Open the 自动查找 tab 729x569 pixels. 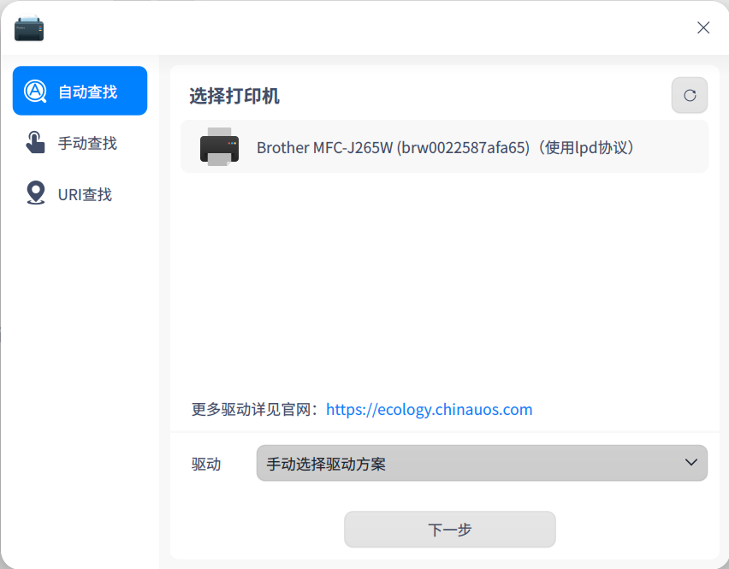[80, 90]
